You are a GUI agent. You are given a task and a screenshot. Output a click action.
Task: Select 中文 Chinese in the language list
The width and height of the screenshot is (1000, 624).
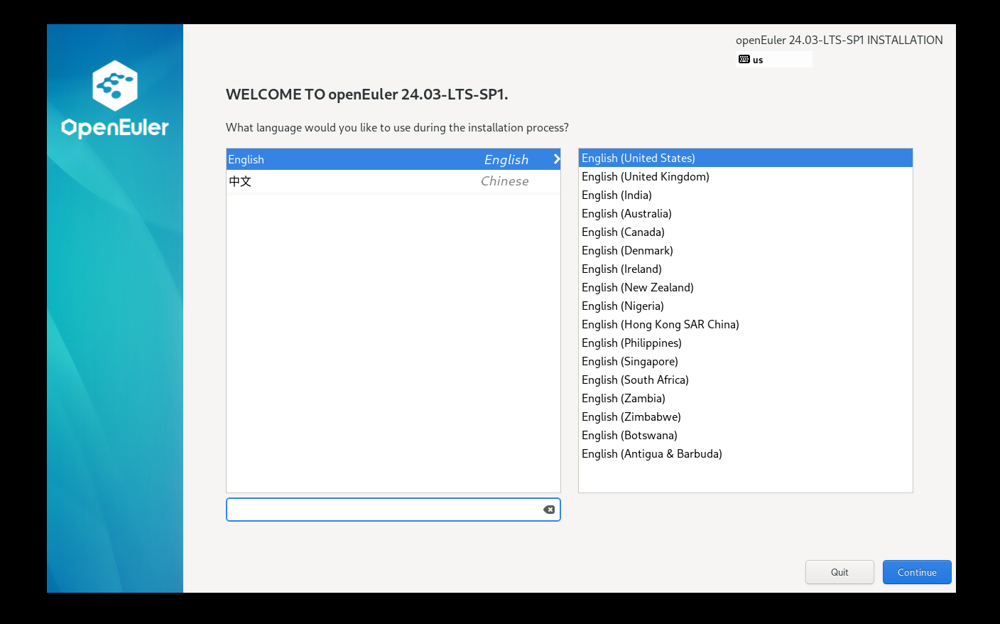point(393,181)
